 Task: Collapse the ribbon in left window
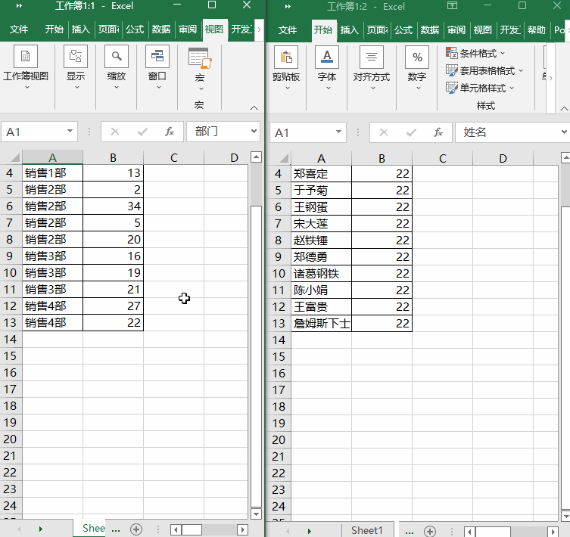click(254, 108)
